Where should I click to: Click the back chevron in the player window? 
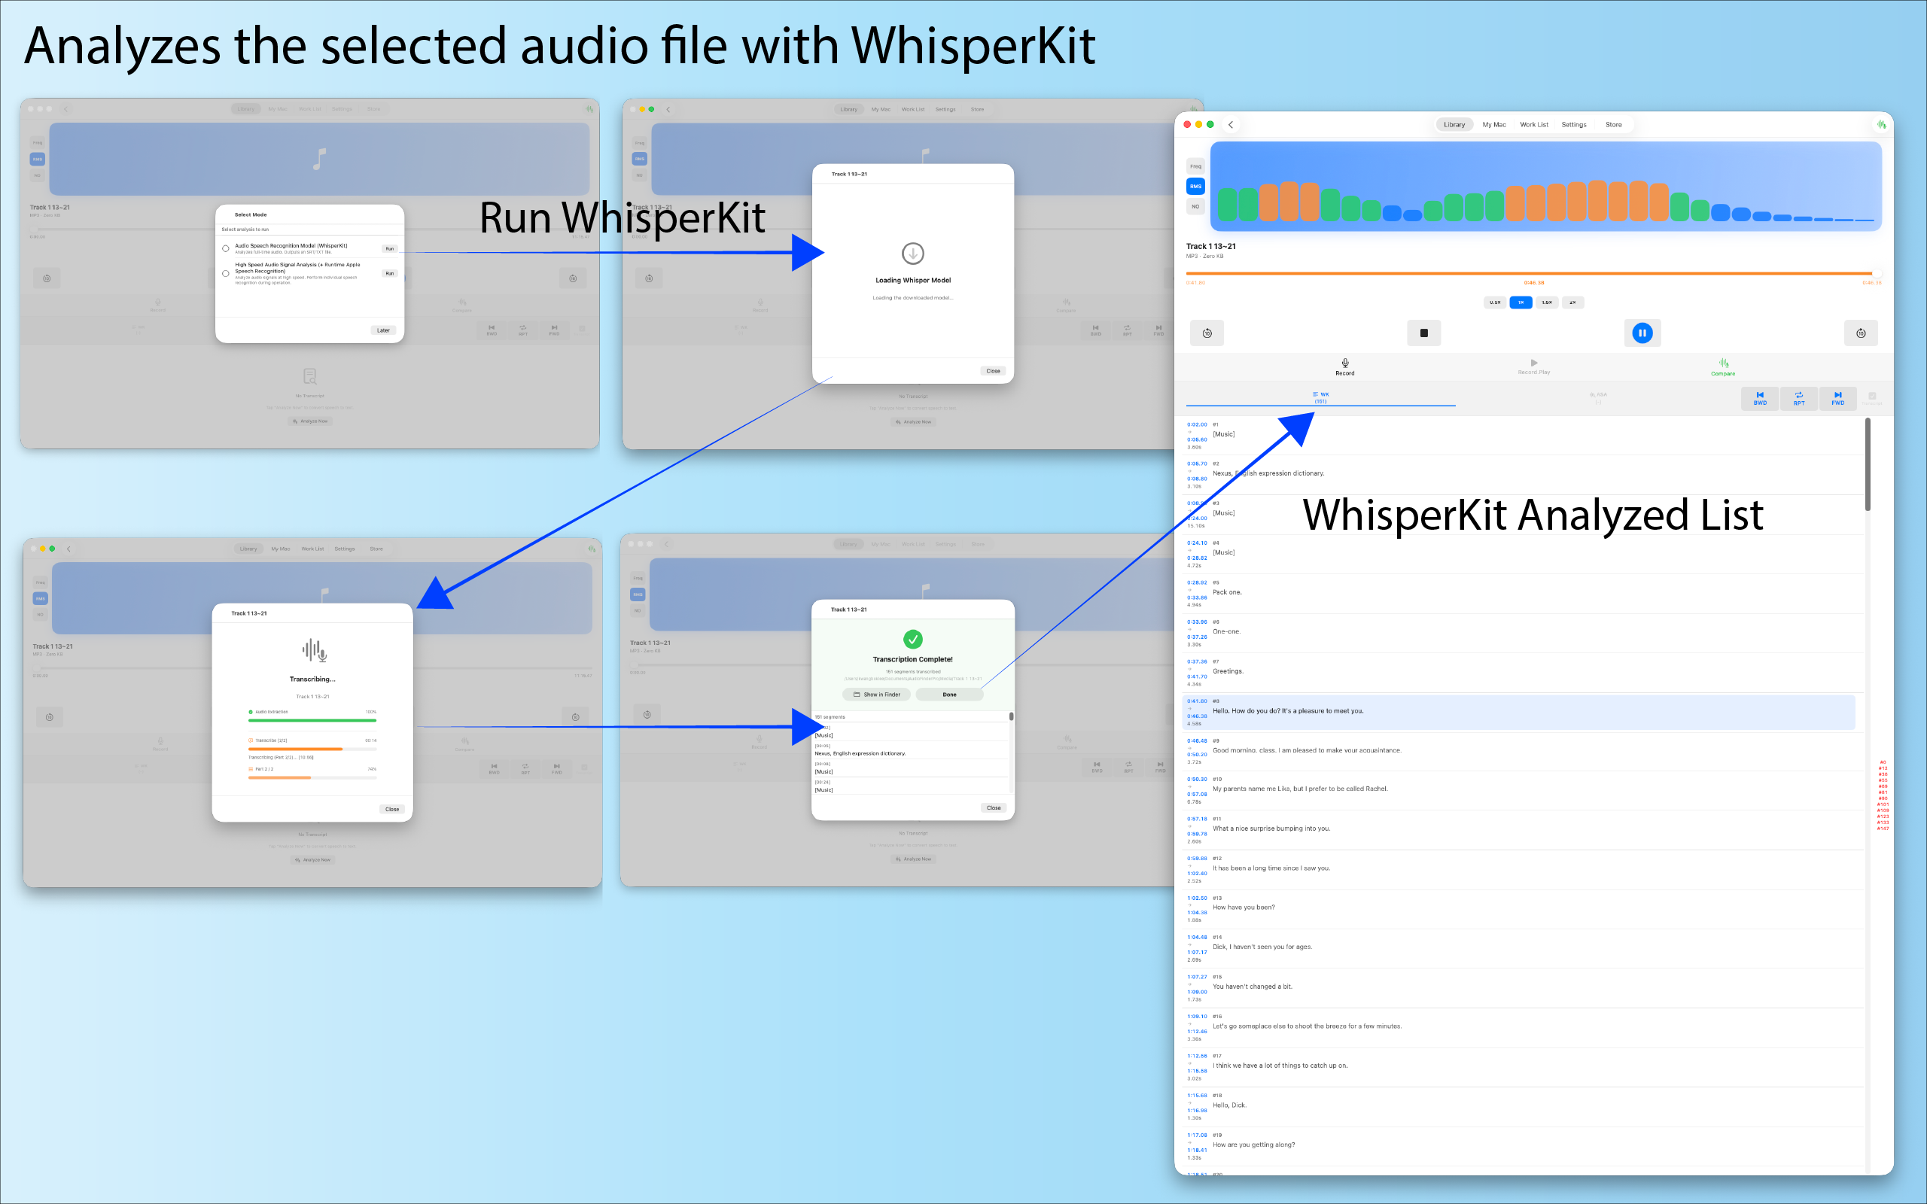coord(1231,124)
